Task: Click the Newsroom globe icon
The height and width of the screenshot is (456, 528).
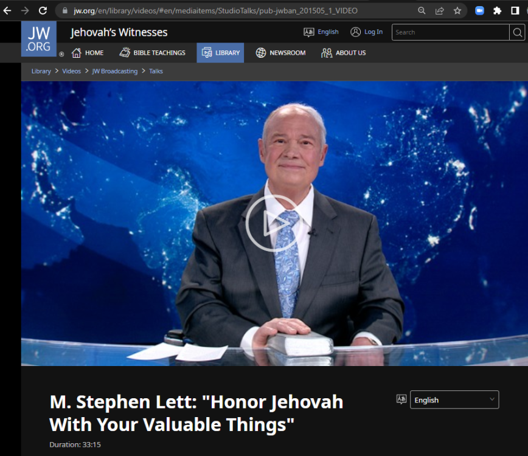Action: coord(260,53)
